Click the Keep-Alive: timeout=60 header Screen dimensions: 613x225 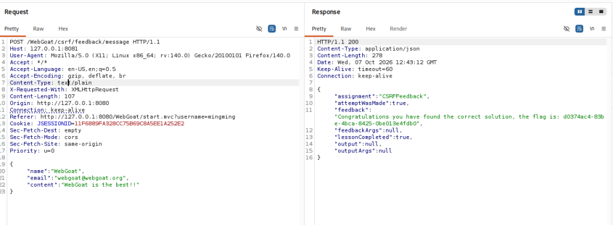point(354,69)
